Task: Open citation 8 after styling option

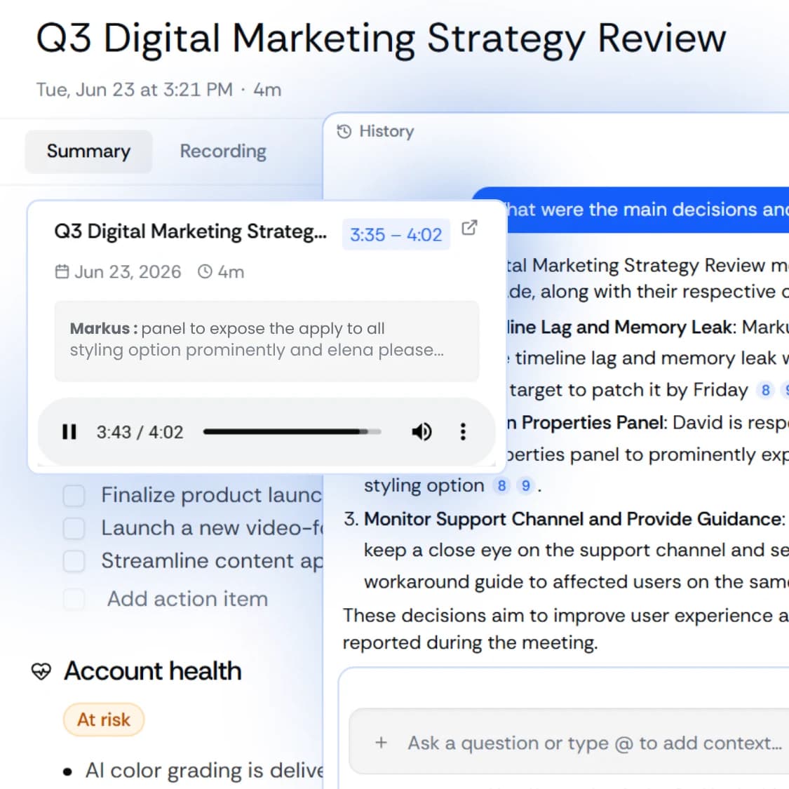Action: pyautogui.click(x=501, y=486)
